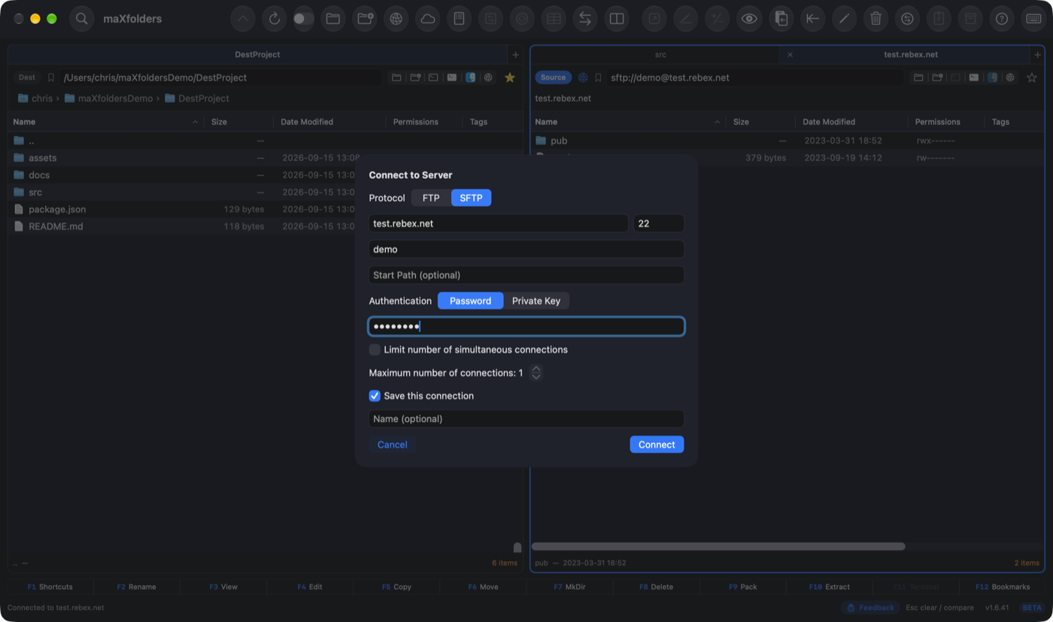Viewport: 1053px width, 622px height.
Task: Click the pencil edit icon in the top toolbar
Action: pos(844,19)
